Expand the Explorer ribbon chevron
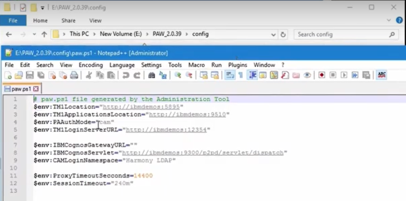The image size is (406, 201). point(389,20)
